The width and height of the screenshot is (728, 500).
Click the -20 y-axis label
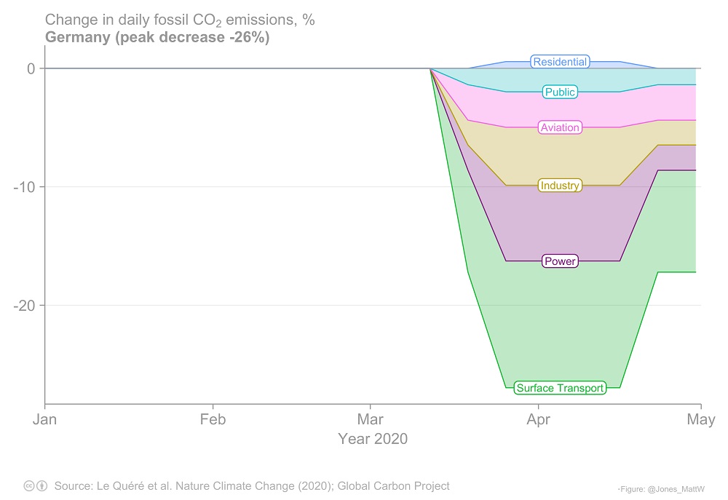(x=24, y=306)
